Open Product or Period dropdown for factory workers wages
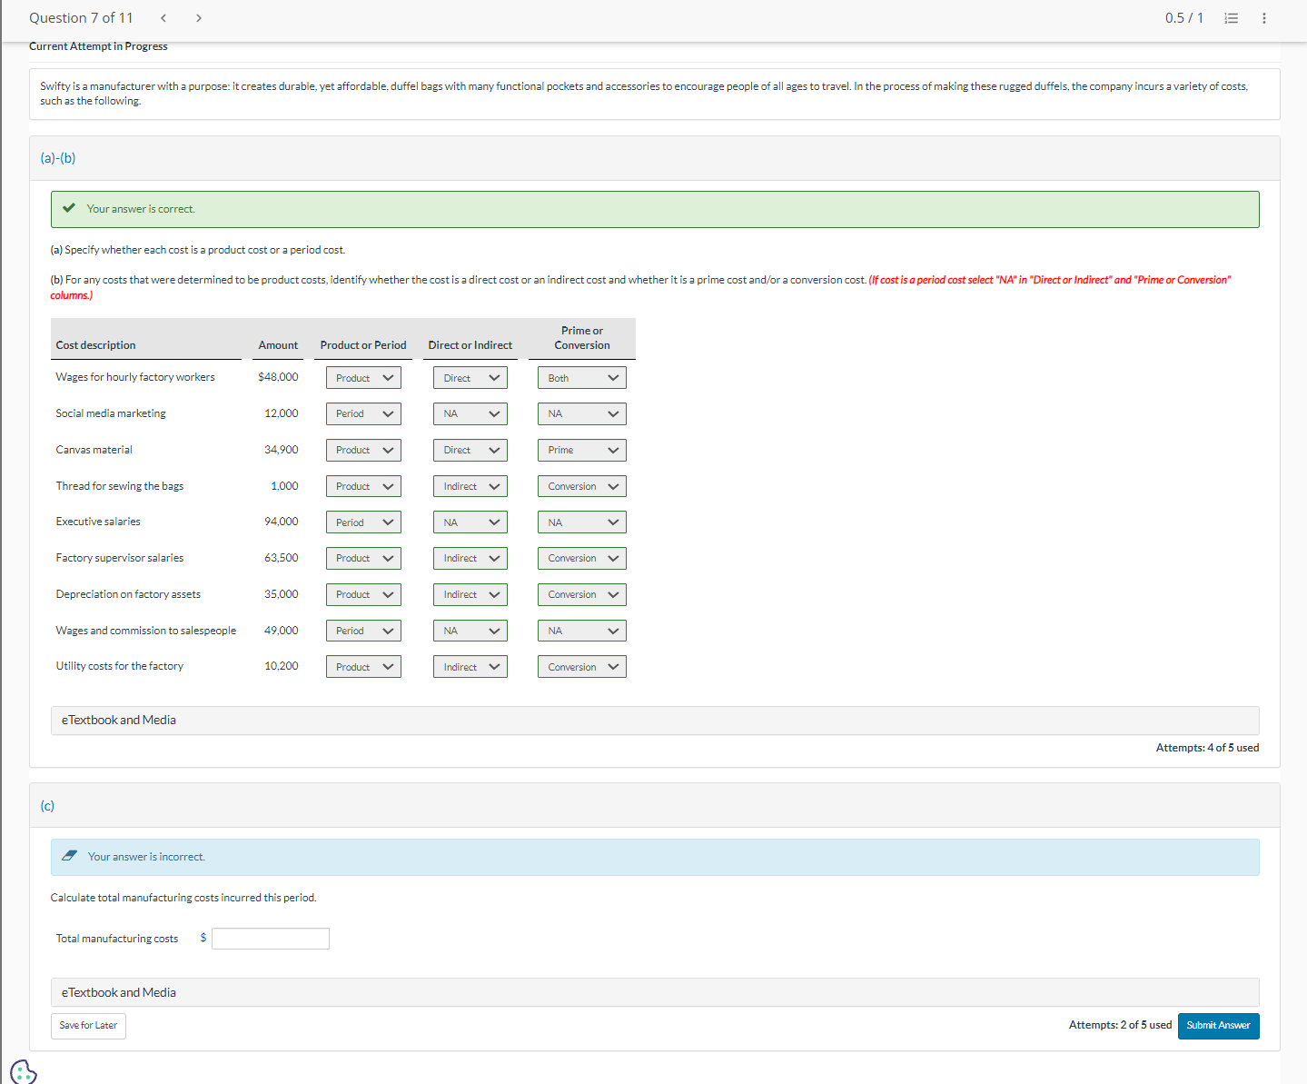The height and width of the screenshot is (1084, 1307). pos(363,378)
